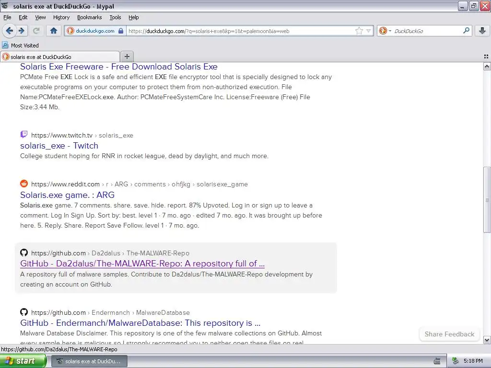Open the Downloads arrow button

pos(482,31)
